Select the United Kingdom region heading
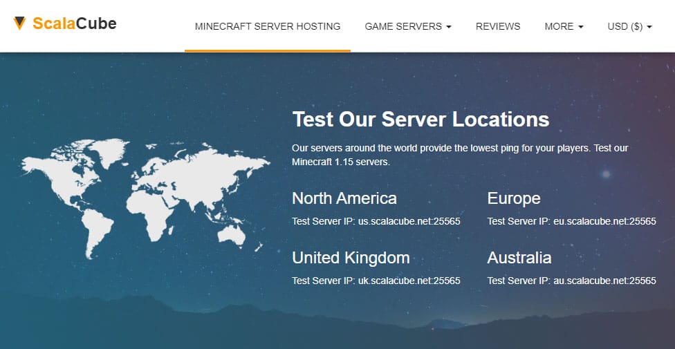The height and width of the screenshot is (349, 675). 351,258
